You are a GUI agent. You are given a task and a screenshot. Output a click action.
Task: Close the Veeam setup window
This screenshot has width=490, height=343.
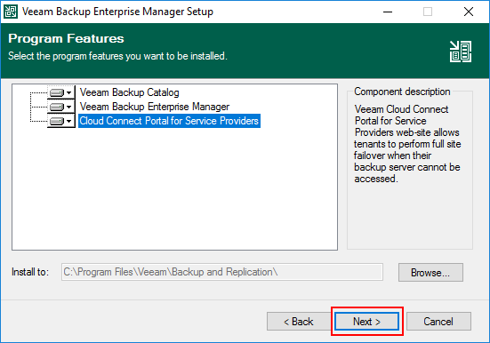469,12
